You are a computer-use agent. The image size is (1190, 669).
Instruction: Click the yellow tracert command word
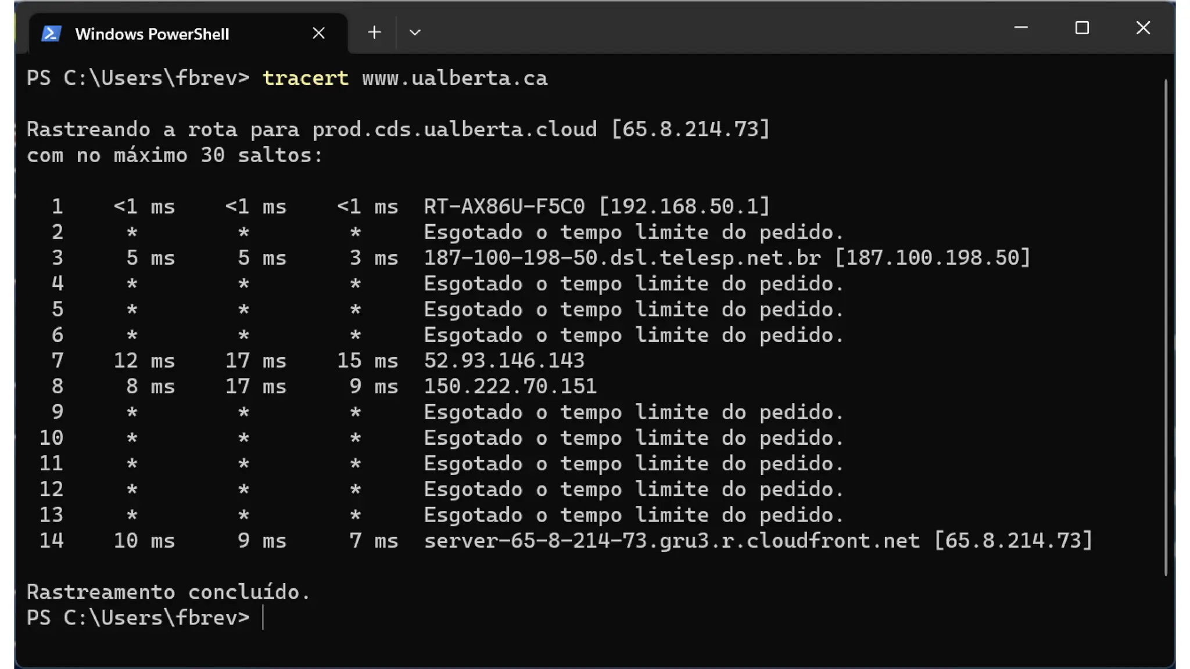pos(305,78)
